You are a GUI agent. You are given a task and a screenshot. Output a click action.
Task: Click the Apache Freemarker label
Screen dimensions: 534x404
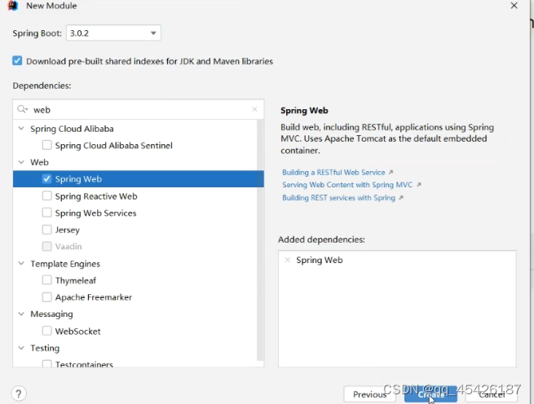click(94, 297)
